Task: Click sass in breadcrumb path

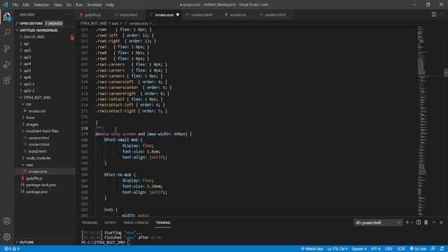Action: tap(115, 23)
